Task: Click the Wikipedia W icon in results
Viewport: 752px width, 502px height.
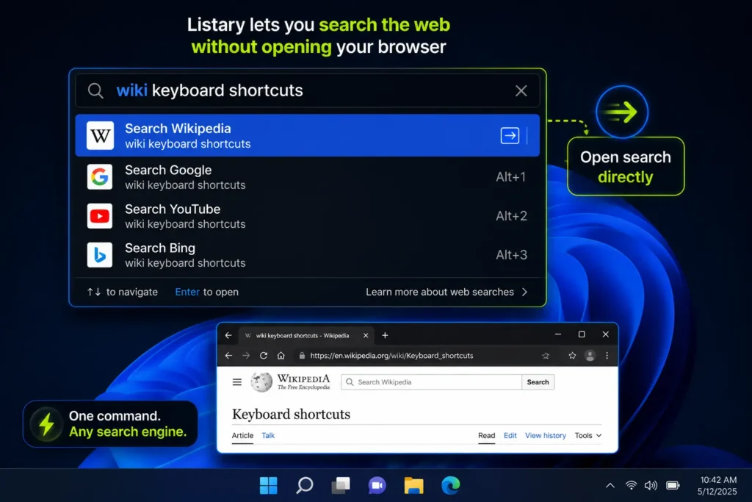Action: (100, 136)
